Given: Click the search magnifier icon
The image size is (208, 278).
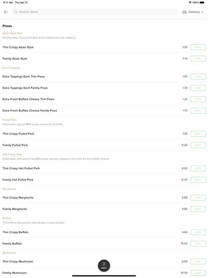Looking at the screenshot, I should click(16, 12).
